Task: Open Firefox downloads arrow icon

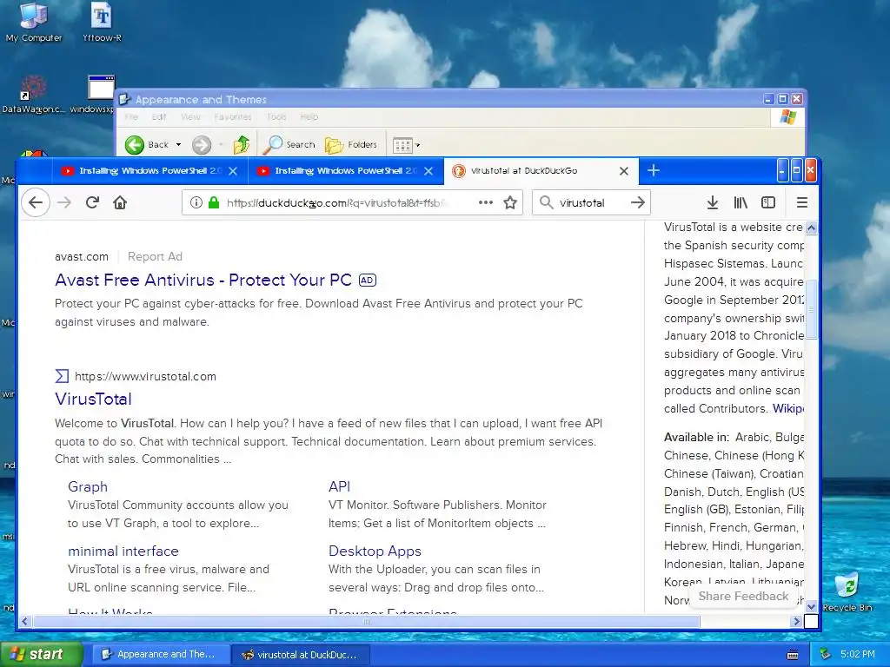Action: point(713,202)
